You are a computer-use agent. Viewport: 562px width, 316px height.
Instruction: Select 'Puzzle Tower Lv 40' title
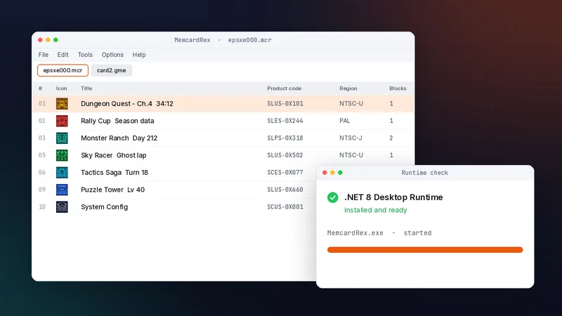tap(112, 190)
